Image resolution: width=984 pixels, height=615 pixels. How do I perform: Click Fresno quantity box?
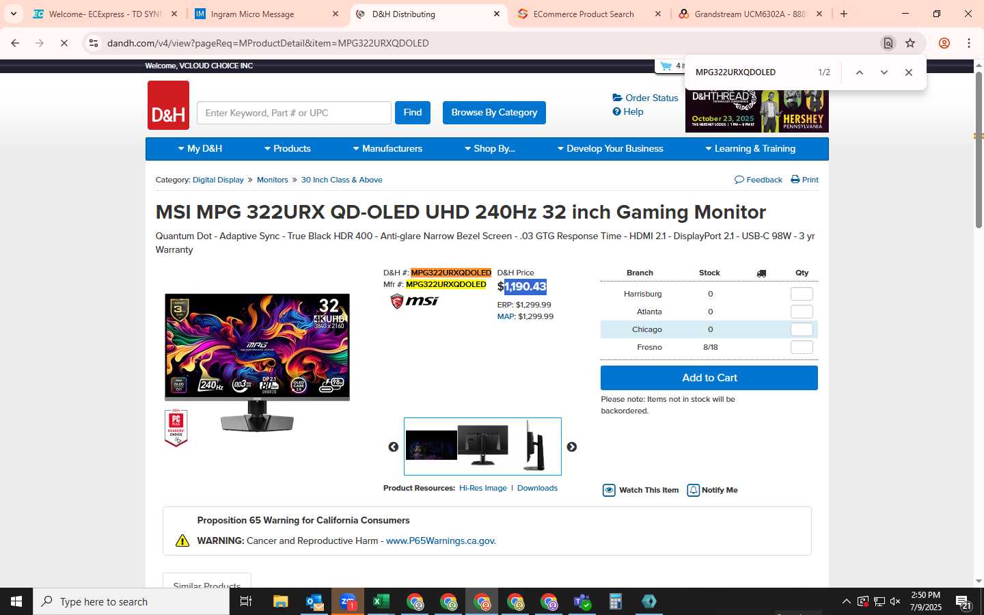pos(802,347)
